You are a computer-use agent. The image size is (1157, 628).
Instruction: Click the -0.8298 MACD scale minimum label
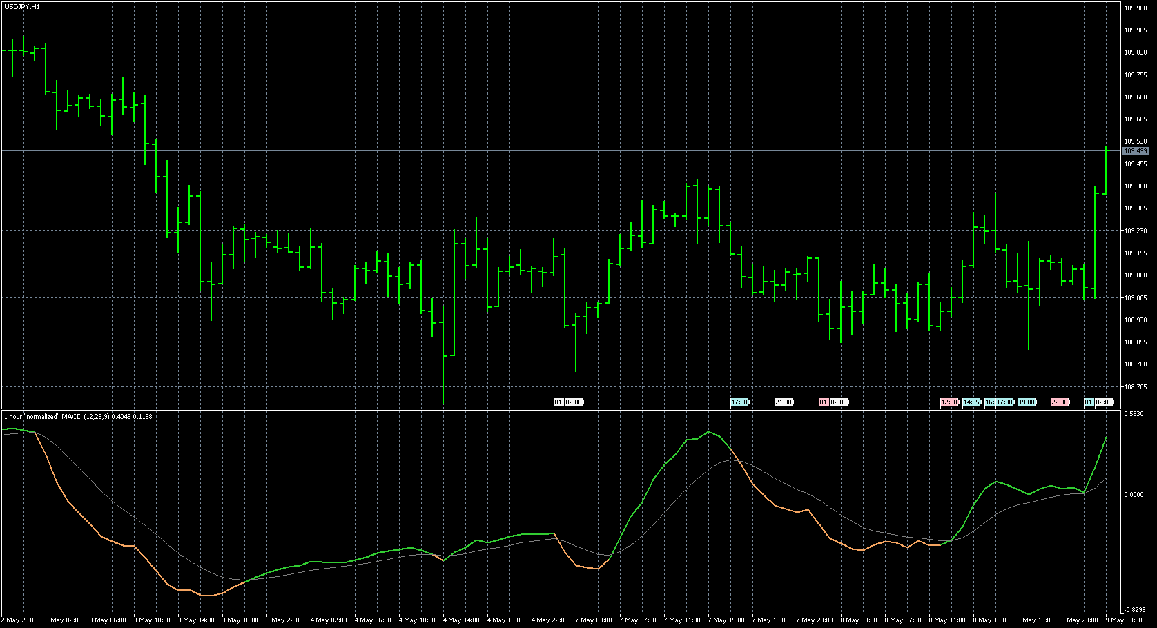pos(1134,610)
